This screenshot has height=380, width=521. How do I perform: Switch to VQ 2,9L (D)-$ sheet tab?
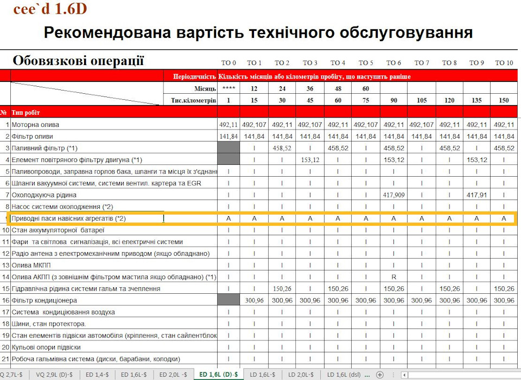tap(54, 375)
